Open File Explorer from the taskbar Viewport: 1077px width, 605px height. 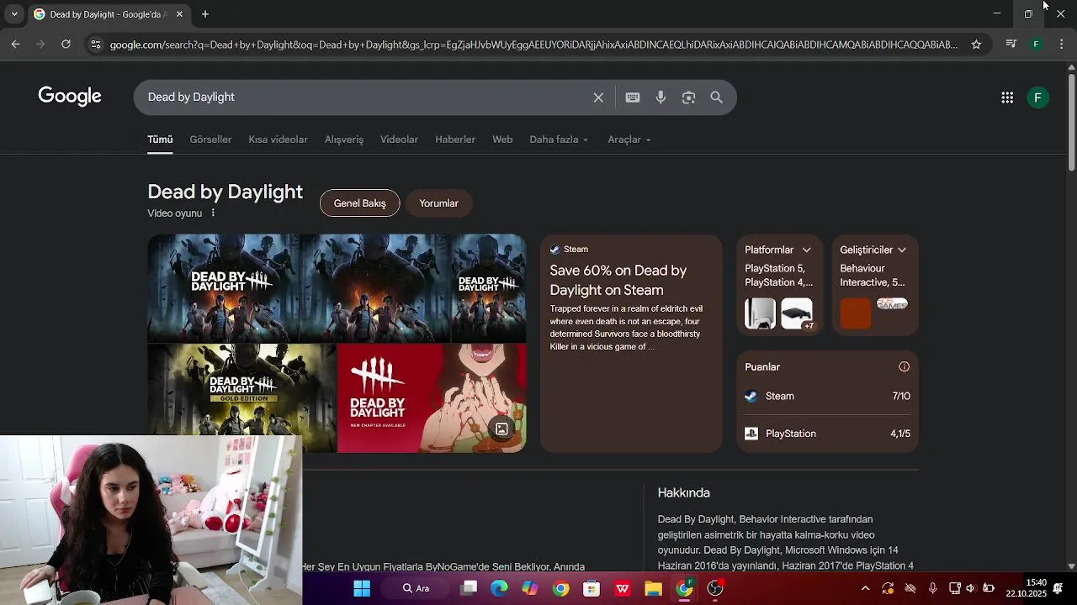point(653,588)
